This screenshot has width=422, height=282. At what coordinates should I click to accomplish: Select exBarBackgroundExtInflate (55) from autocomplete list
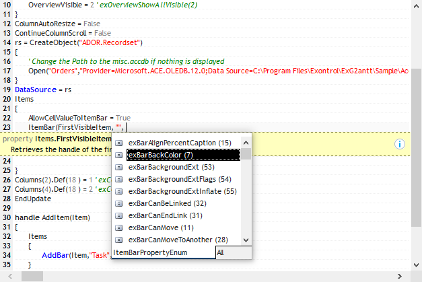click(x=182, y=191)
